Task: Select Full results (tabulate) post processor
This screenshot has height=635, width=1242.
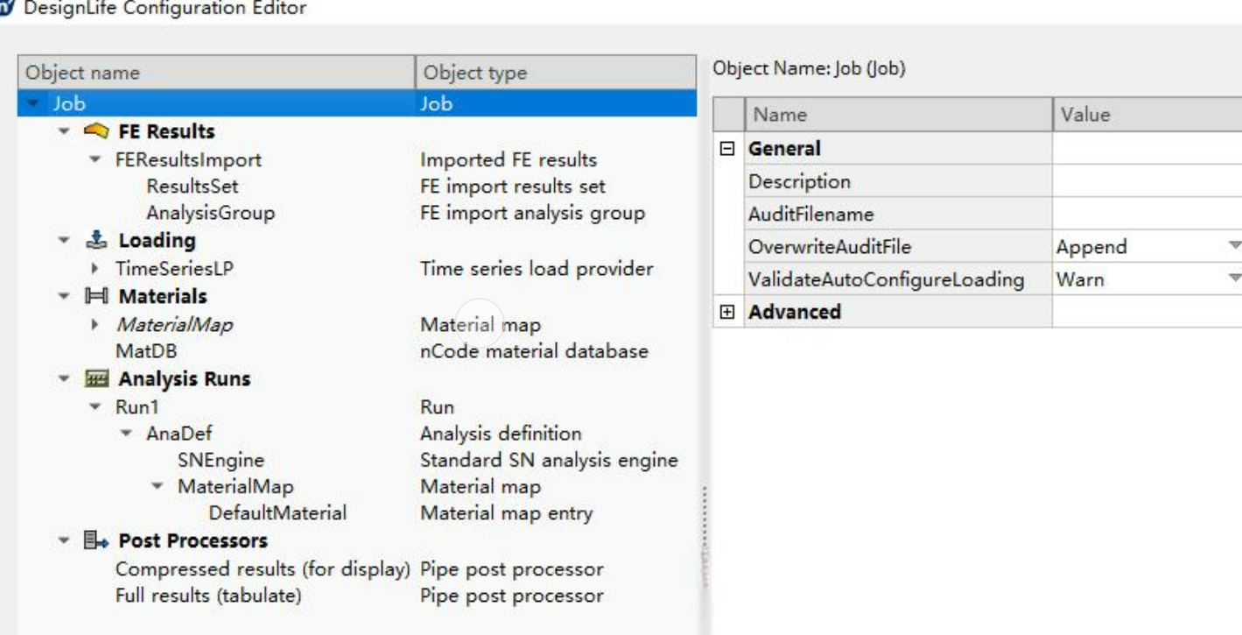Action: (208, 596)
